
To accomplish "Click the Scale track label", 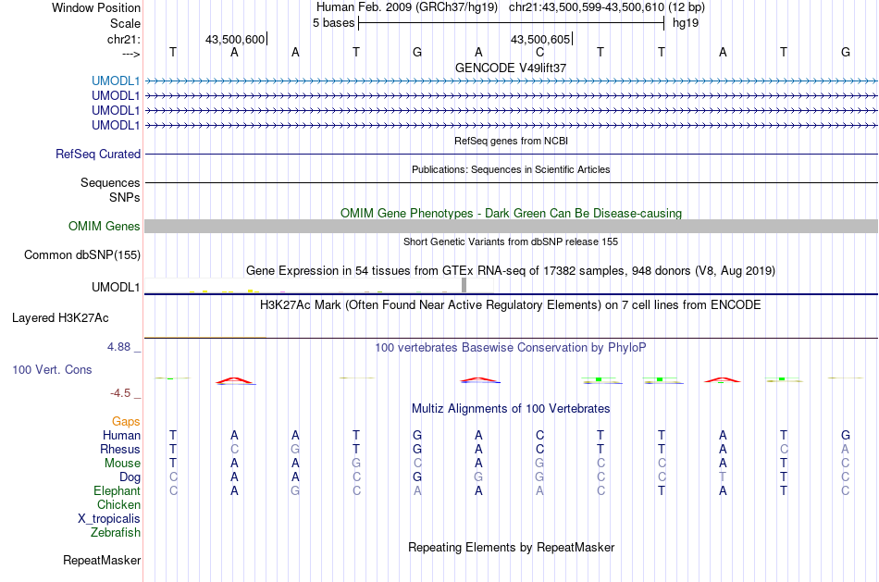I will click(125, 23).
